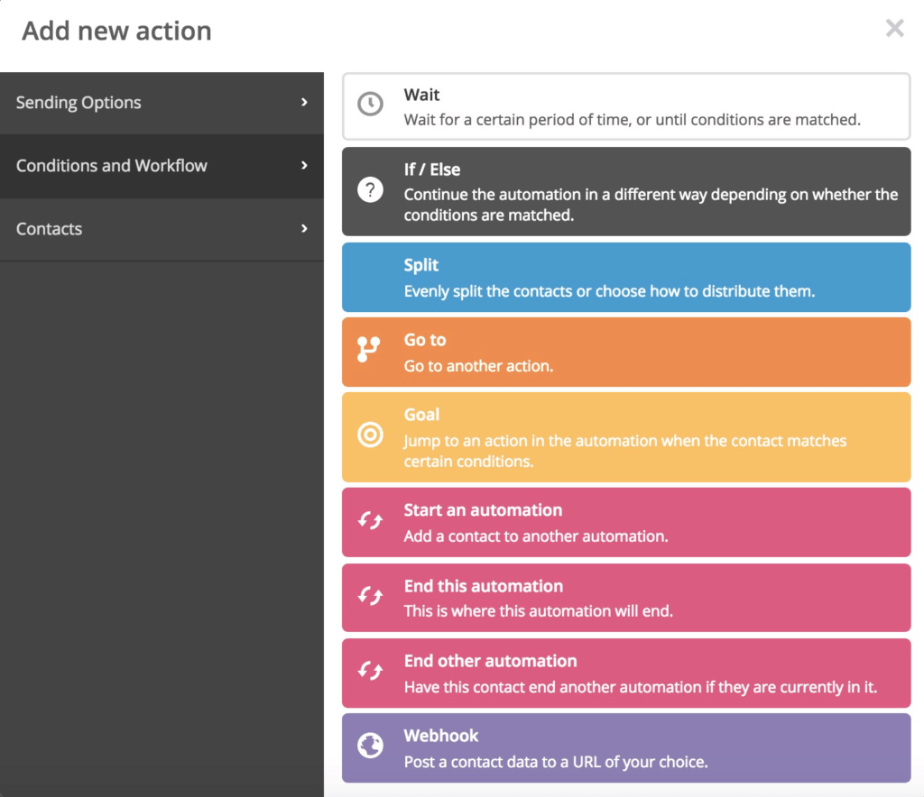The image size is (924, 797).
Task: Click the target icon beside Goal
Action: (x=370, y=435)
